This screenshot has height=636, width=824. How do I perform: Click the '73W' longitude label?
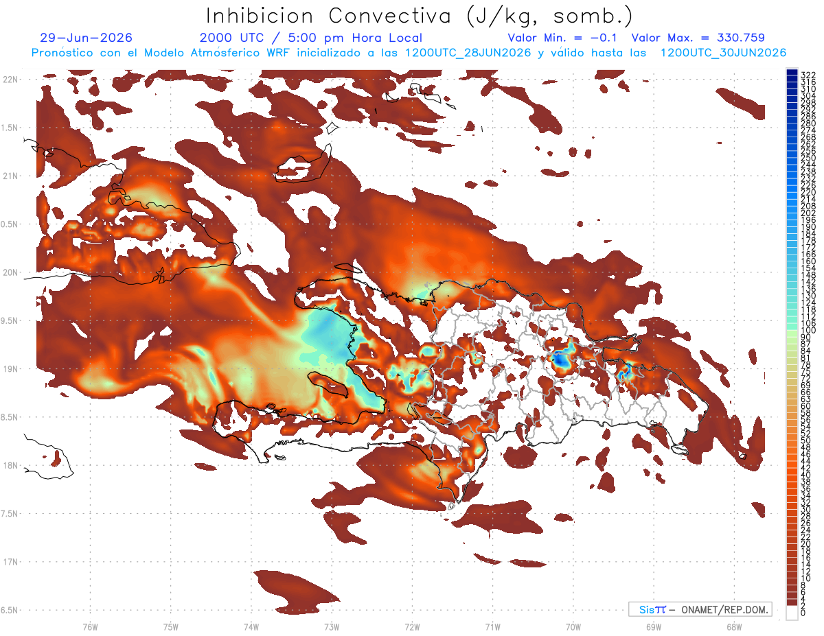coord(332,626)
